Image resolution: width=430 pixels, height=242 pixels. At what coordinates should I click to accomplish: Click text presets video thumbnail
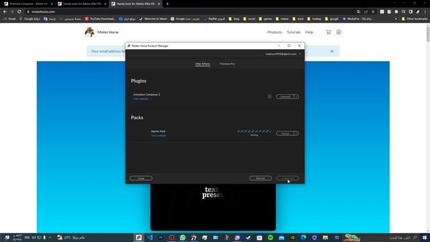213,207
